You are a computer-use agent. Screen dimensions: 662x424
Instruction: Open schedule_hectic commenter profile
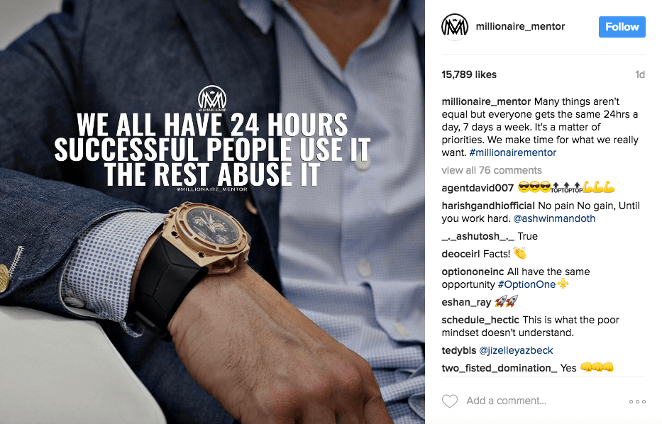coord(480,320)
